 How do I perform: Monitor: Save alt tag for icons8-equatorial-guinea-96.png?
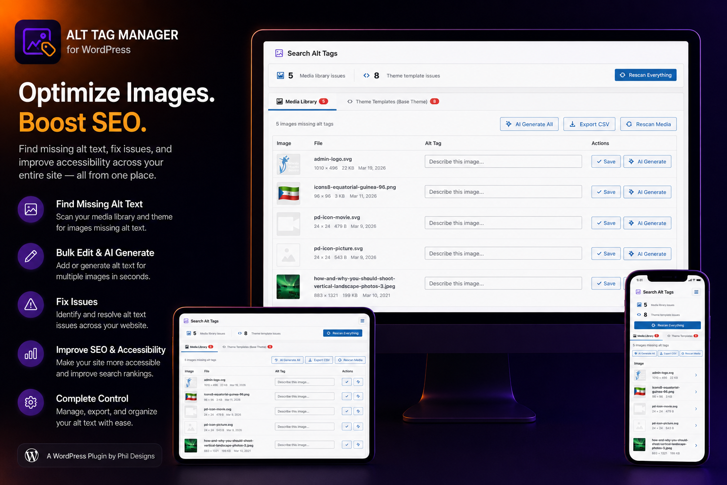[606, 192]
